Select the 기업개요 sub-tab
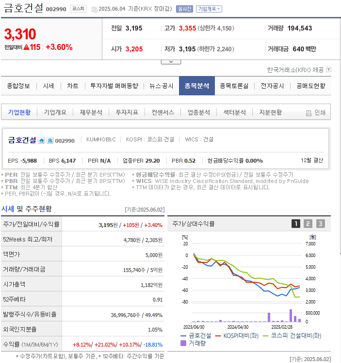This screenshot has width=341, height=363. coord(55,112)
